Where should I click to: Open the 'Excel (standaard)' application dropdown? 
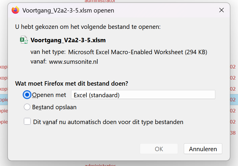143,95
